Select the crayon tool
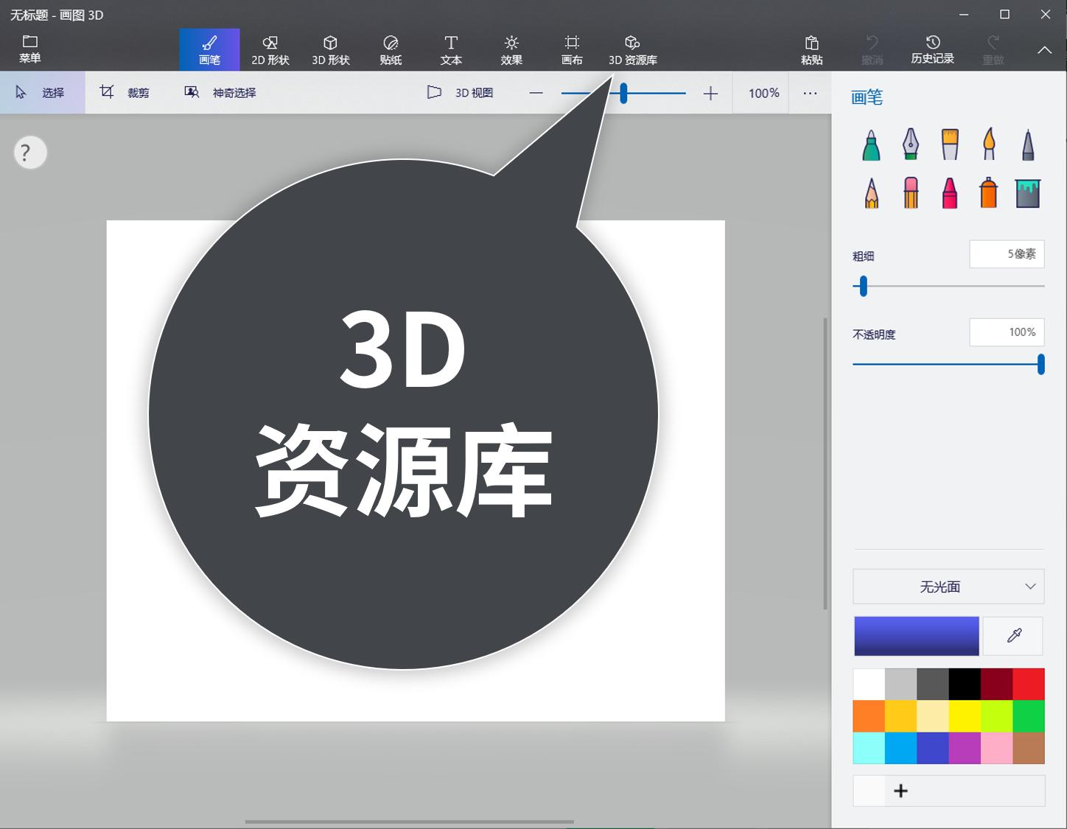The height and width of the screenshot is (829, 1067). tap(949, 192)
